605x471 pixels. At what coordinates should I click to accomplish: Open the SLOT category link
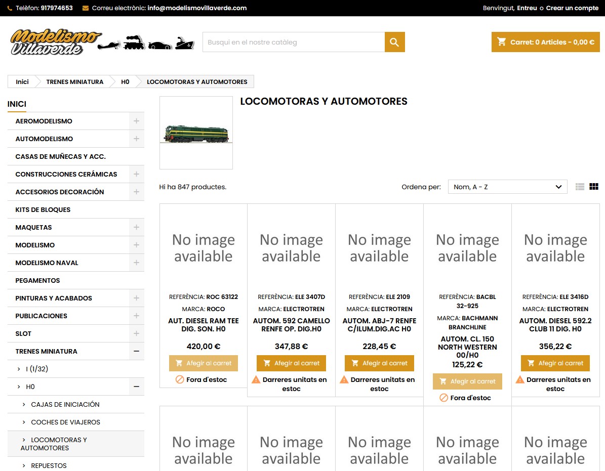23,334
